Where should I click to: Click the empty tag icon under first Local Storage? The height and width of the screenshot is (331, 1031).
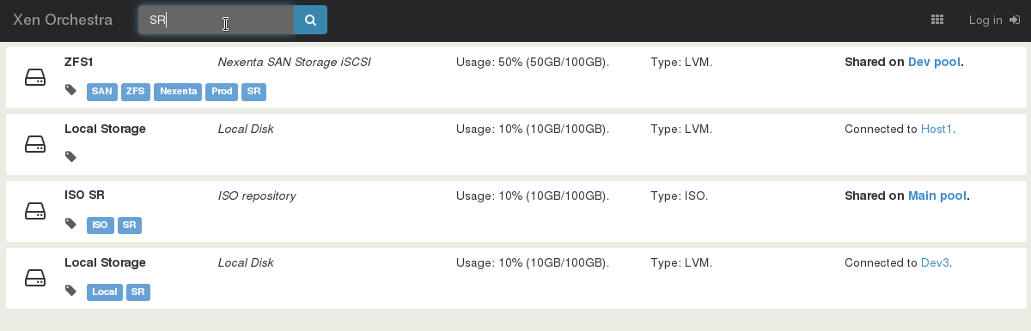pyautogui.click(x=71, y=157)
